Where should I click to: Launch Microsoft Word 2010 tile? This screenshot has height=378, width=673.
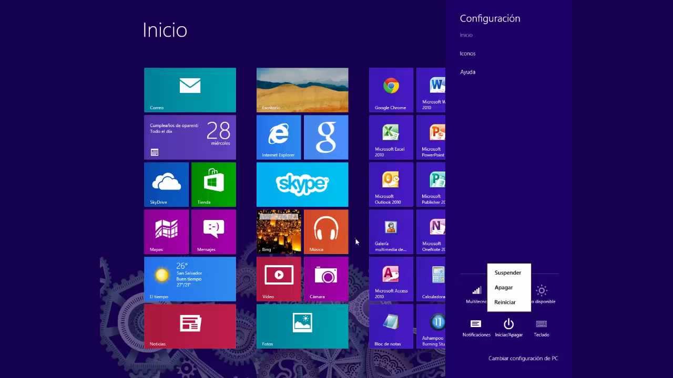(x=431, y=90)
